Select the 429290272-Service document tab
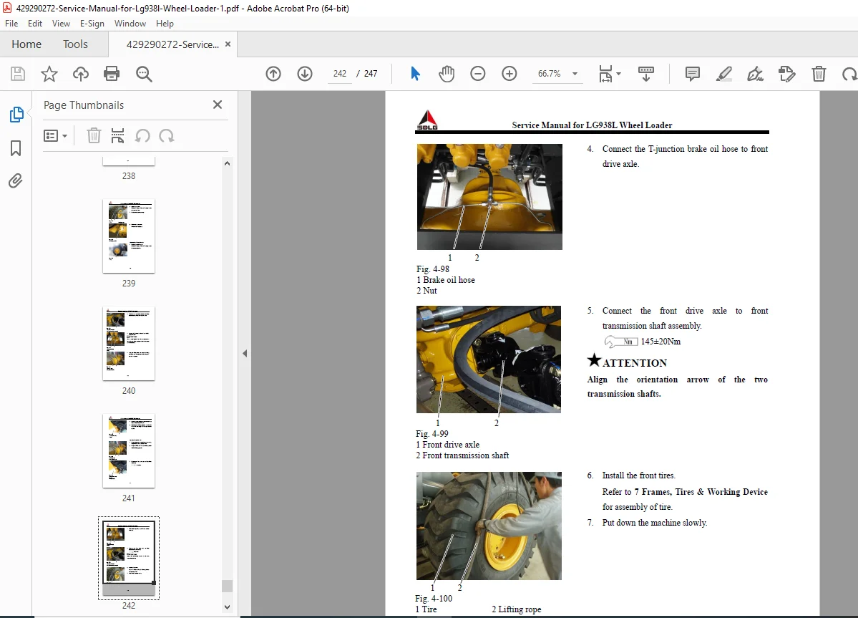Screen dimensions: 858x618 pyautogui.click(x=172, y=44)
